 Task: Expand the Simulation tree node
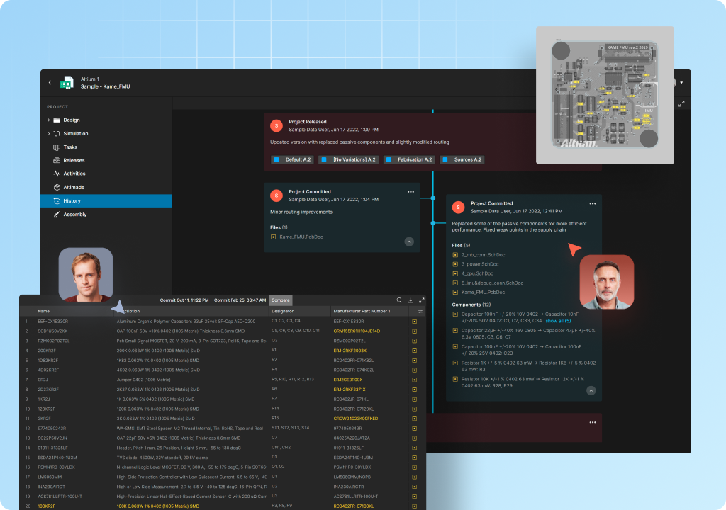(49, 134)
